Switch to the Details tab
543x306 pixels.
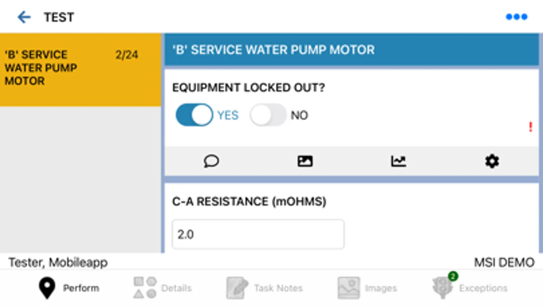click(163, 288)
